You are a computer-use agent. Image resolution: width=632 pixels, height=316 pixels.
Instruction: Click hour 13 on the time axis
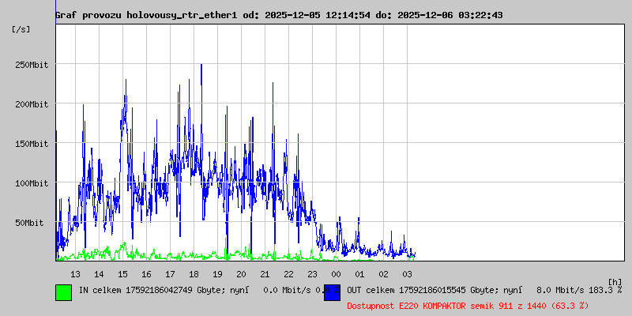click(x=75, y=273)
